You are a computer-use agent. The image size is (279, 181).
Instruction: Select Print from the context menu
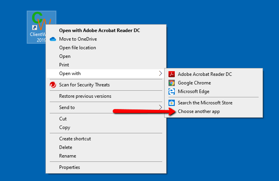tap(106, 65)
